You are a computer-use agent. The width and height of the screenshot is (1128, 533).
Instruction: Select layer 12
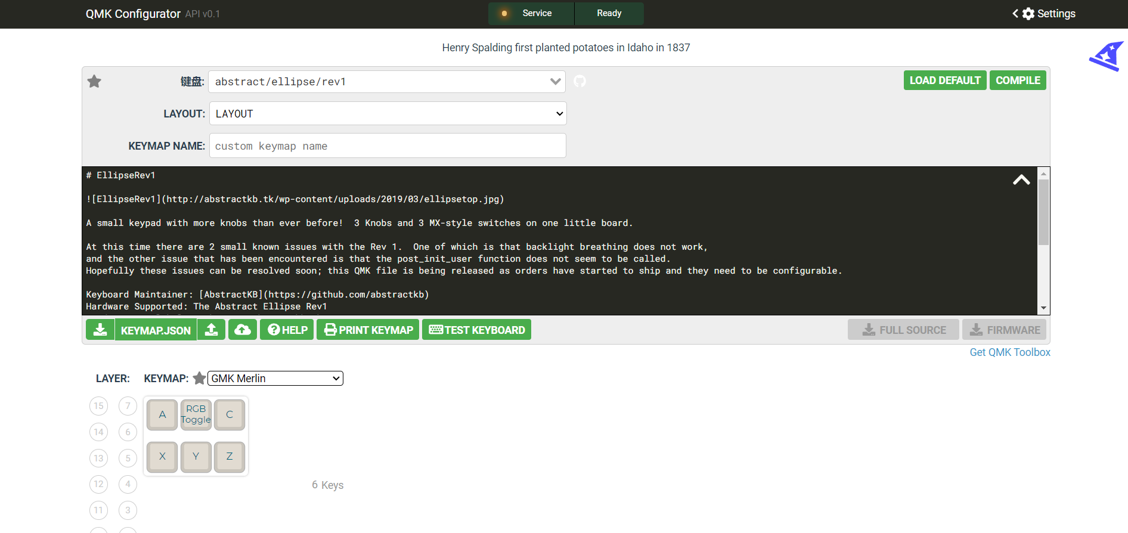pos(99,484)
